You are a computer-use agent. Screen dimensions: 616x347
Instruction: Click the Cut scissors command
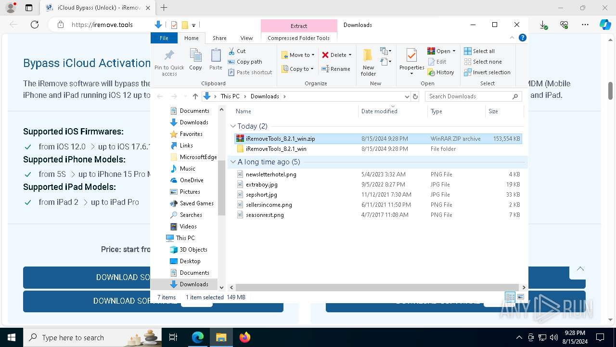(x=237, y=51)
